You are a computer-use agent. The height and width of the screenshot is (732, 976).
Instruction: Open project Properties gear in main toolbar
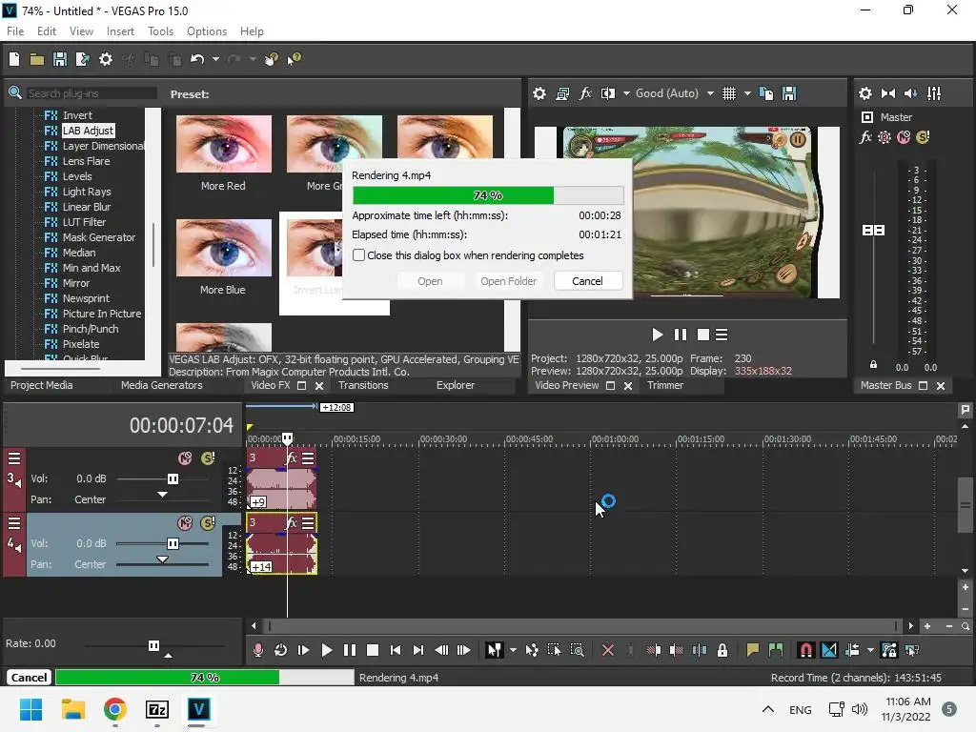pyautogui.click(x=106, y=59)
